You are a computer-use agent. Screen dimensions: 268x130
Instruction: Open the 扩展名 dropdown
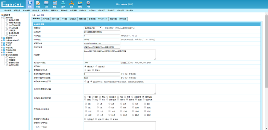coord(125,63)
